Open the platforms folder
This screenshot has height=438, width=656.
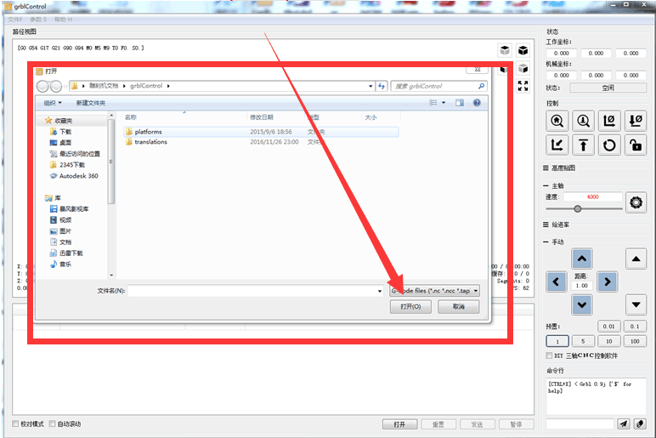pos(147,132)
